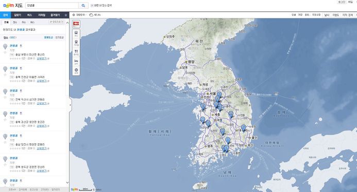Select map pin D on the map
This screenshot has height=192, width=357.
pos(219,107)
